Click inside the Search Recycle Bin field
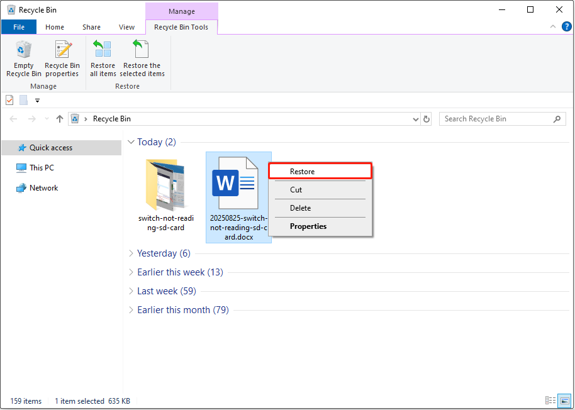 [491, 119]
